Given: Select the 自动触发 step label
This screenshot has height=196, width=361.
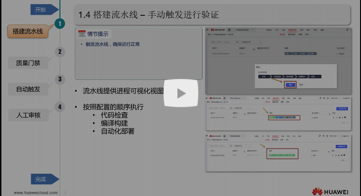Looking at the screenshot, I should 28,89.
